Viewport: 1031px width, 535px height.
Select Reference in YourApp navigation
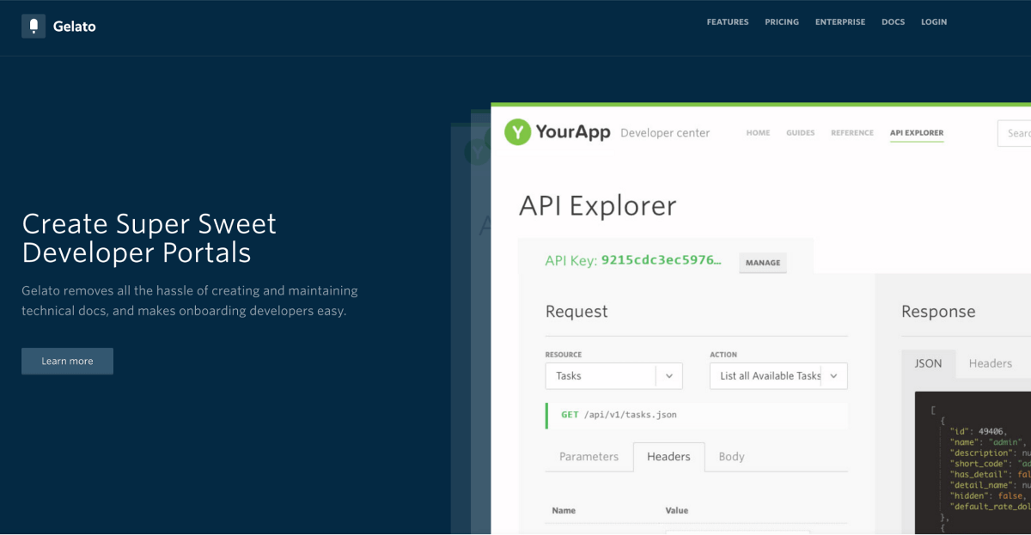852,133
